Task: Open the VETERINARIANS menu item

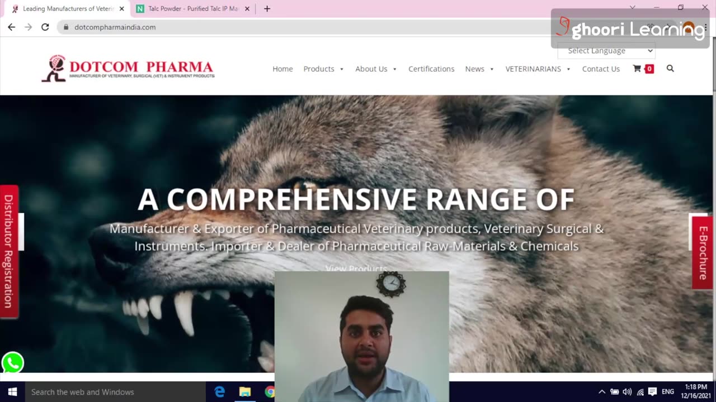Action: point(533,69)
